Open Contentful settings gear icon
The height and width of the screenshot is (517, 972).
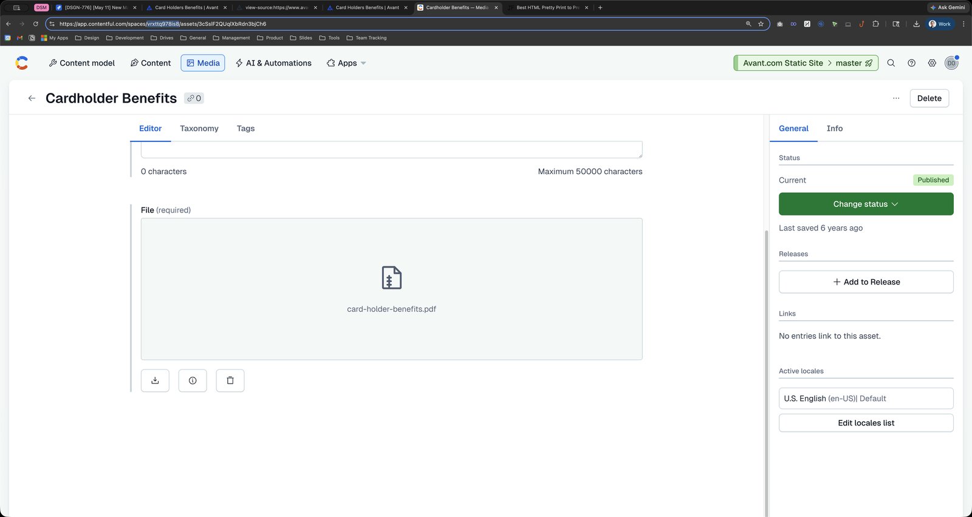click(x=932, y=63)
